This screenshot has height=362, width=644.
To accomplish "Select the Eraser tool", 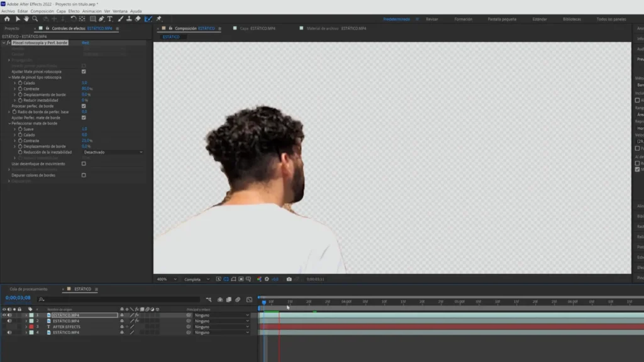I will pyautogui.click(x=138, y=19).
